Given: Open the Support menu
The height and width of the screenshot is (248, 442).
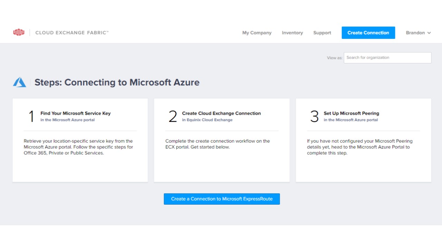Looking at the screenshot, I should (x=322, y=33).
